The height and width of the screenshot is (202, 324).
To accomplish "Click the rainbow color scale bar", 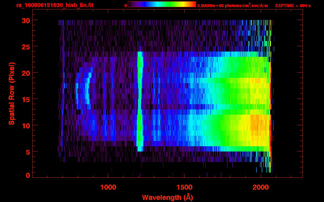I will [162, 4].
